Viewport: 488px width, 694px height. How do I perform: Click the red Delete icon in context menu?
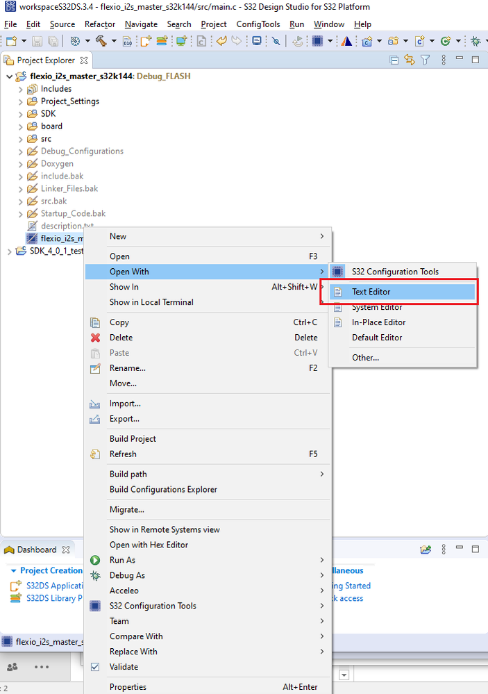96,338
